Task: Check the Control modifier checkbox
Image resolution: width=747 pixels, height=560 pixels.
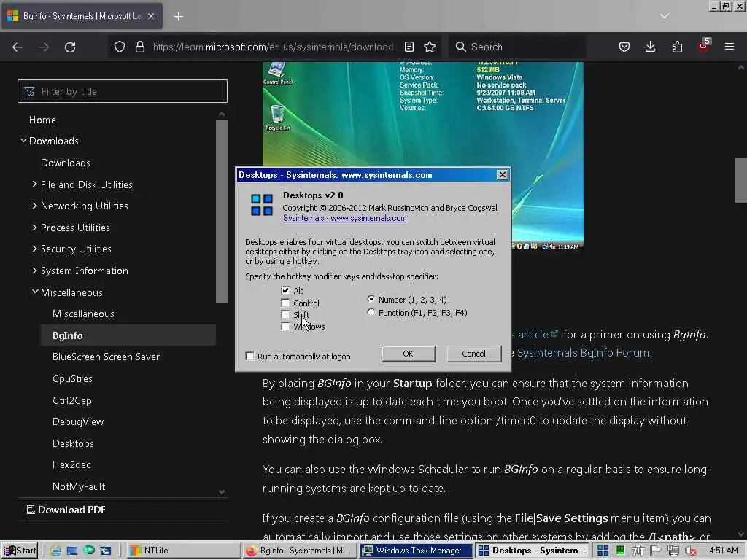Action: [x=285, y=303]
